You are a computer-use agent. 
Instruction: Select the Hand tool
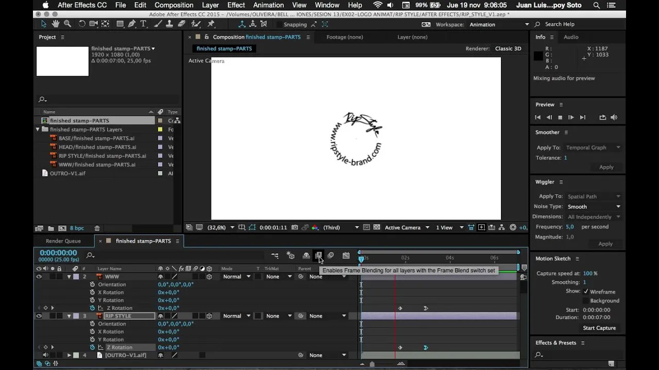point(55,24)
